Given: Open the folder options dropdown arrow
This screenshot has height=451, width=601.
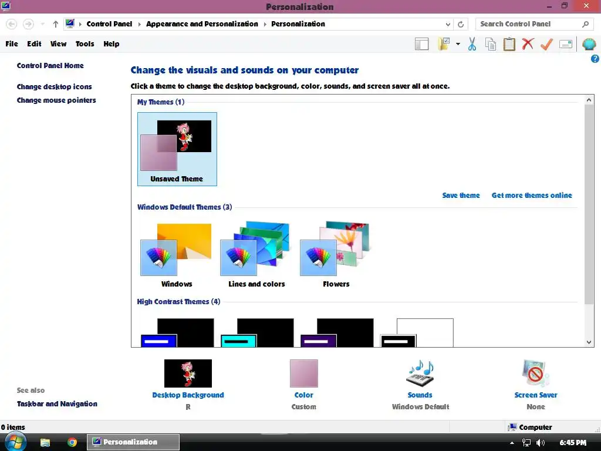Looking at the screenshot, I should coord(458,44).
